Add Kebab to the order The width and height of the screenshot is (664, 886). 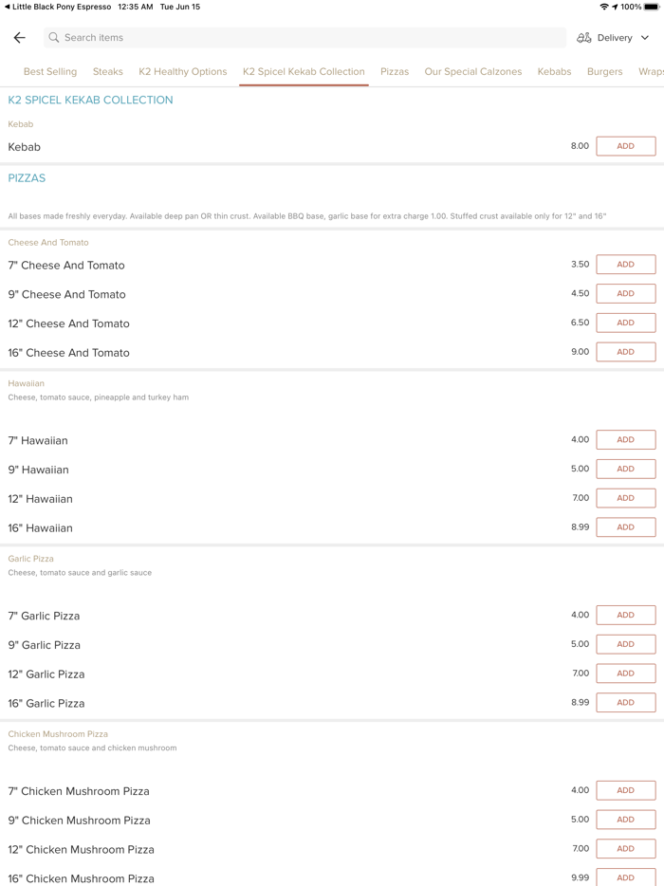625,146
